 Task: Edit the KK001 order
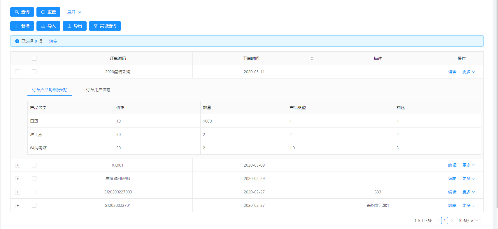(452, 165)
